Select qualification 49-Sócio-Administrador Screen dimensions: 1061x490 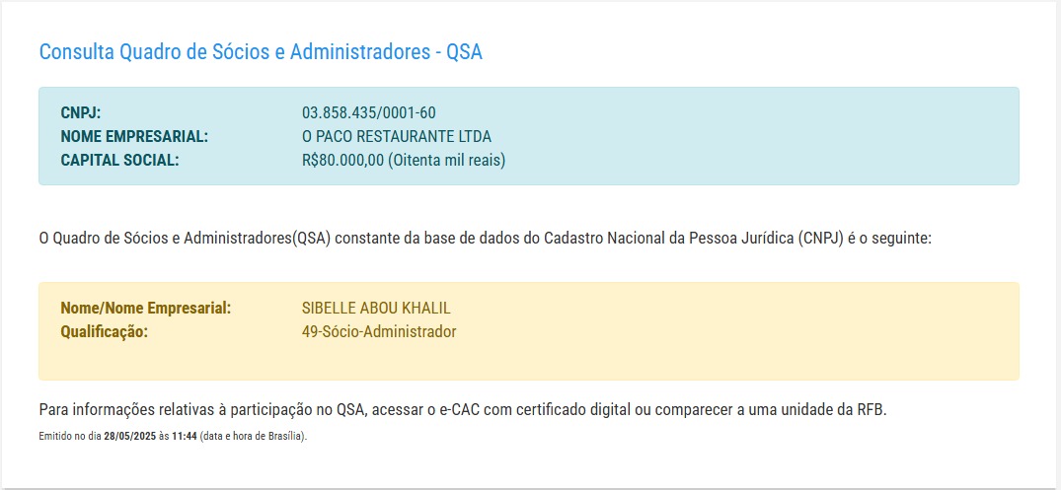pos(379,332)
